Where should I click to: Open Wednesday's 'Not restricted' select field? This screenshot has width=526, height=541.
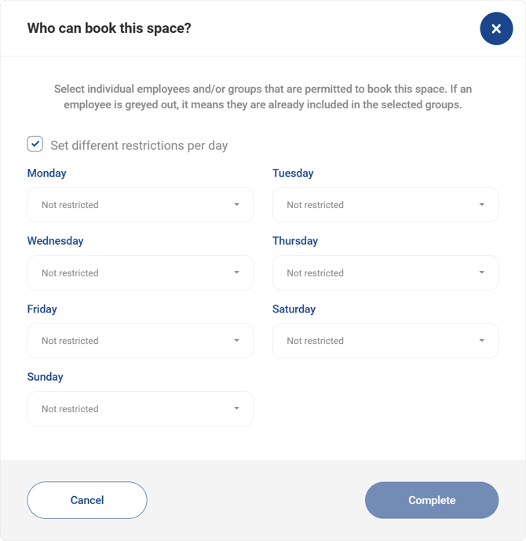[126, 273]
